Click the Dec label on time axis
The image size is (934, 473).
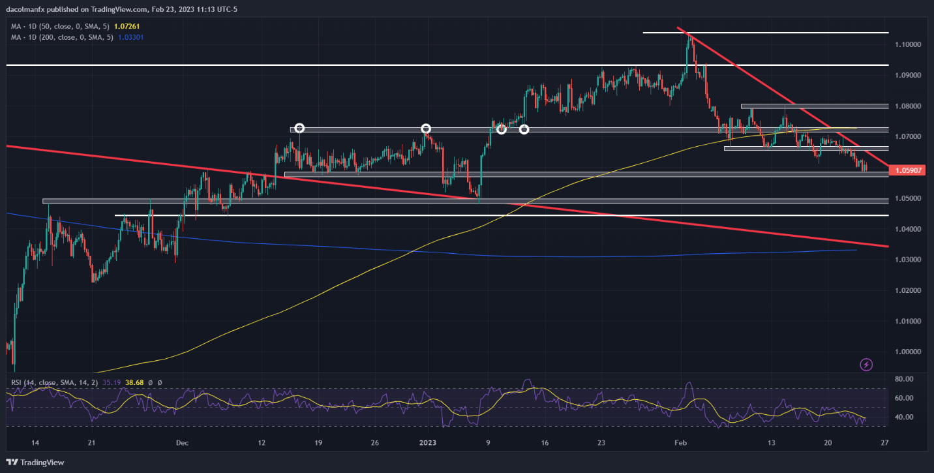click(182, 442)
